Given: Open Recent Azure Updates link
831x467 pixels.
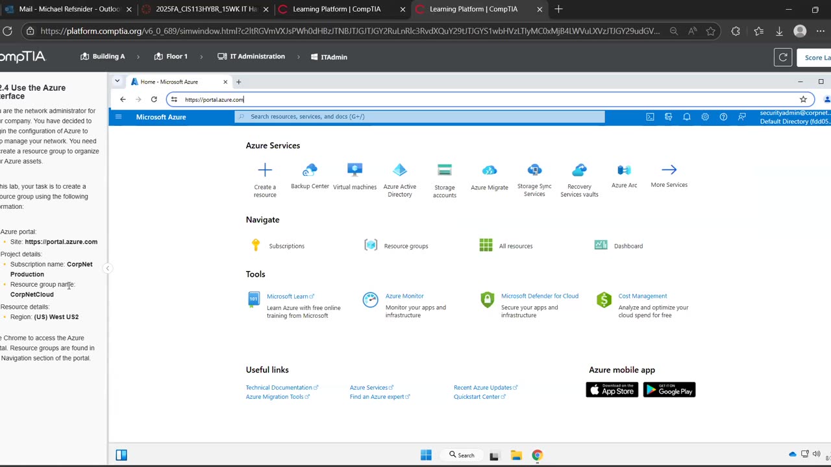Looking at the screenshot, I should pyautogui.click(x=486, y=387).
